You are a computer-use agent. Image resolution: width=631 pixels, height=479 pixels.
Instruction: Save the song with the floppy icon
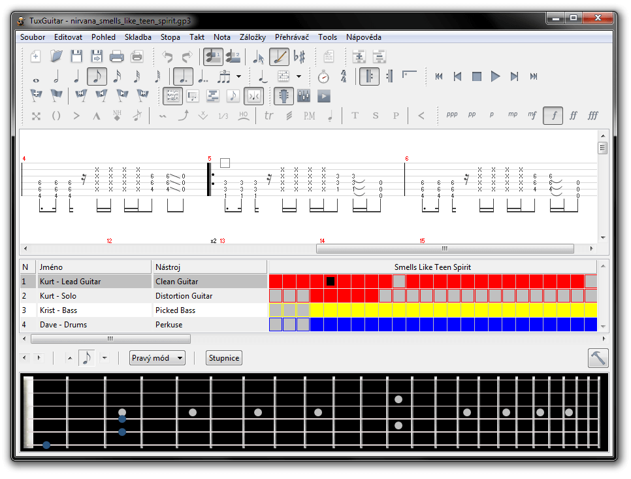[x=76, y=56]
